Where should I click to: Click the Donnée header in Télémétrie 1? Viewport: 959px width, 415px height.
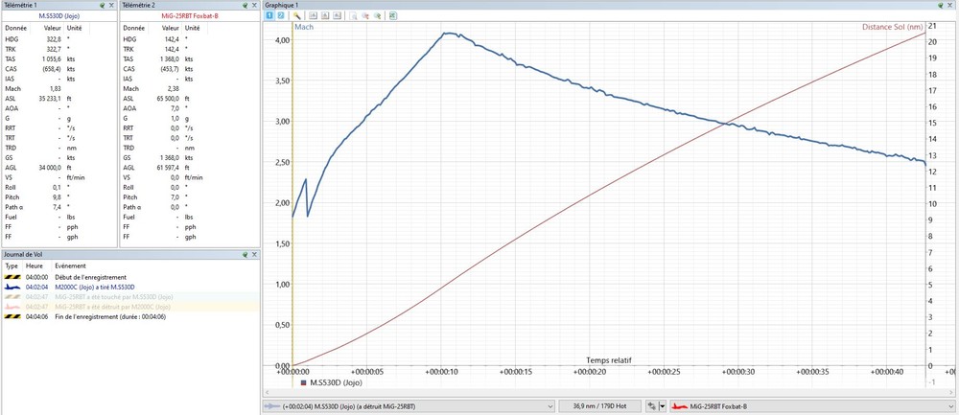[14, 28]
